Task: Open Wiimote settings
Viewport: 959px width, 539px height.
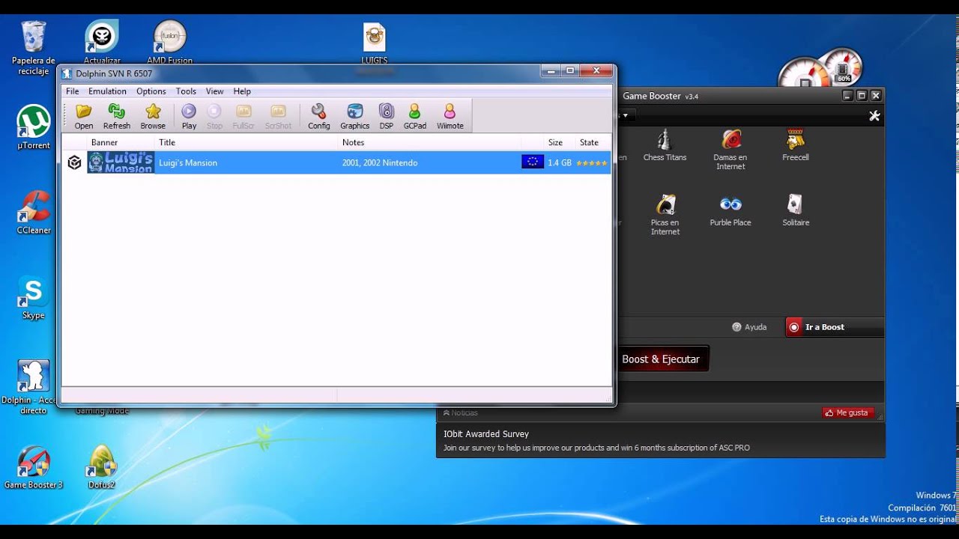Action: (450, 117)
